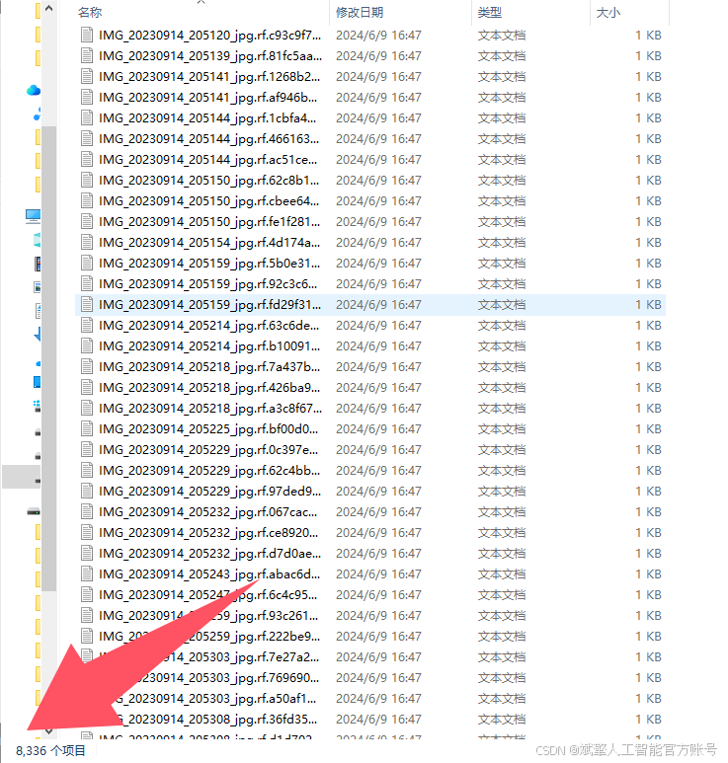Select file IMG_20230914_205232_jpg.rf.067cac
This screenshot has height=763, width=728.
click(370, 512)
